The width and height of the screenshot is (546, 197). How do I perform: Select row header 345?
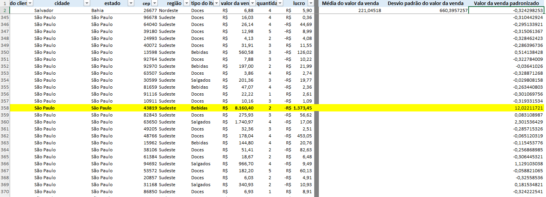tap(5, 17)
